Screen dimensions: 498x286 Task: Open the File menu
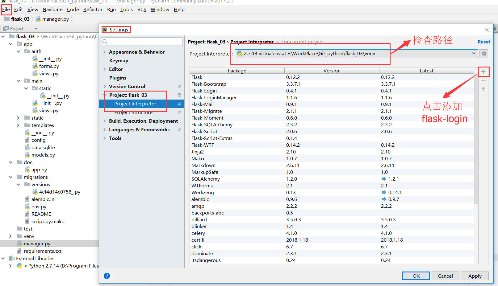click(x=6, y=10)
